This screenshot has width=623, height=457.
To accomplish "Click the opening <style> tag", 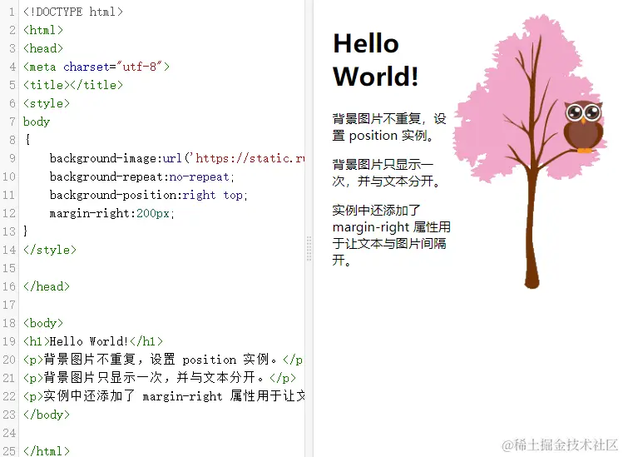I will point(46,103).
